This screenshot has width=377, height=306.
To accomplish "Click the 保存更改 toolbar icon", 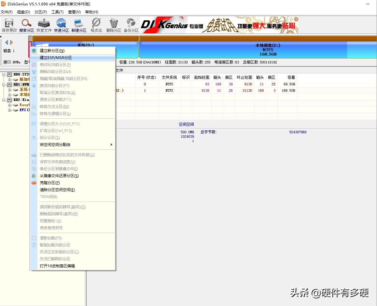I will (x=9, y=25).
